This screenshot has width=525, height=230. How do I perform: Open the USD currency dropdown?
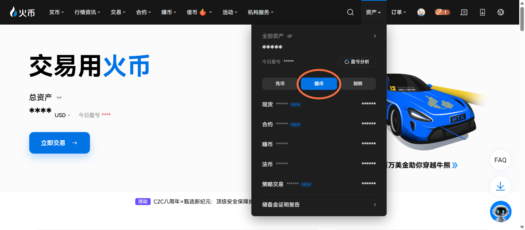pos(62,115)
